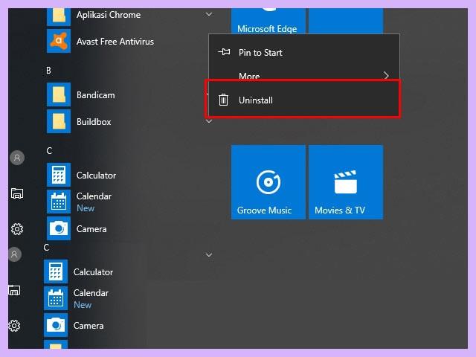Click the Aplikasi Chrome label

tap(109, 15)
